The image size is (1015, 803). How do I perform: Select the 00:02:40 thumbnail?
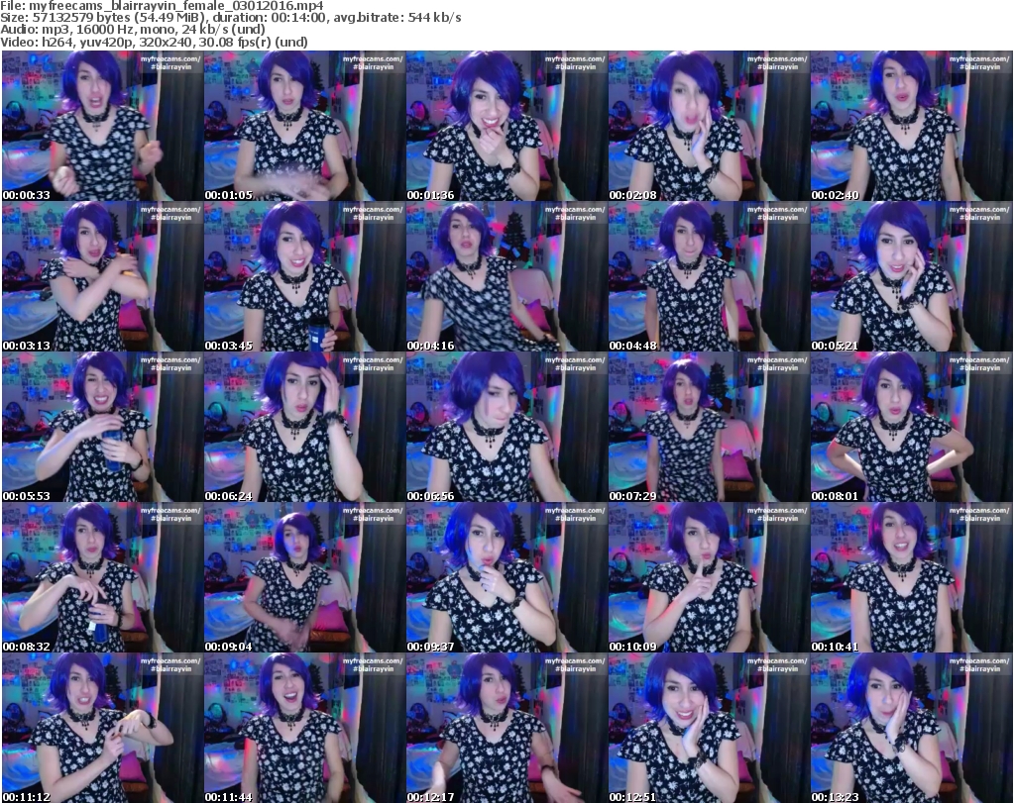coord(912,126)
